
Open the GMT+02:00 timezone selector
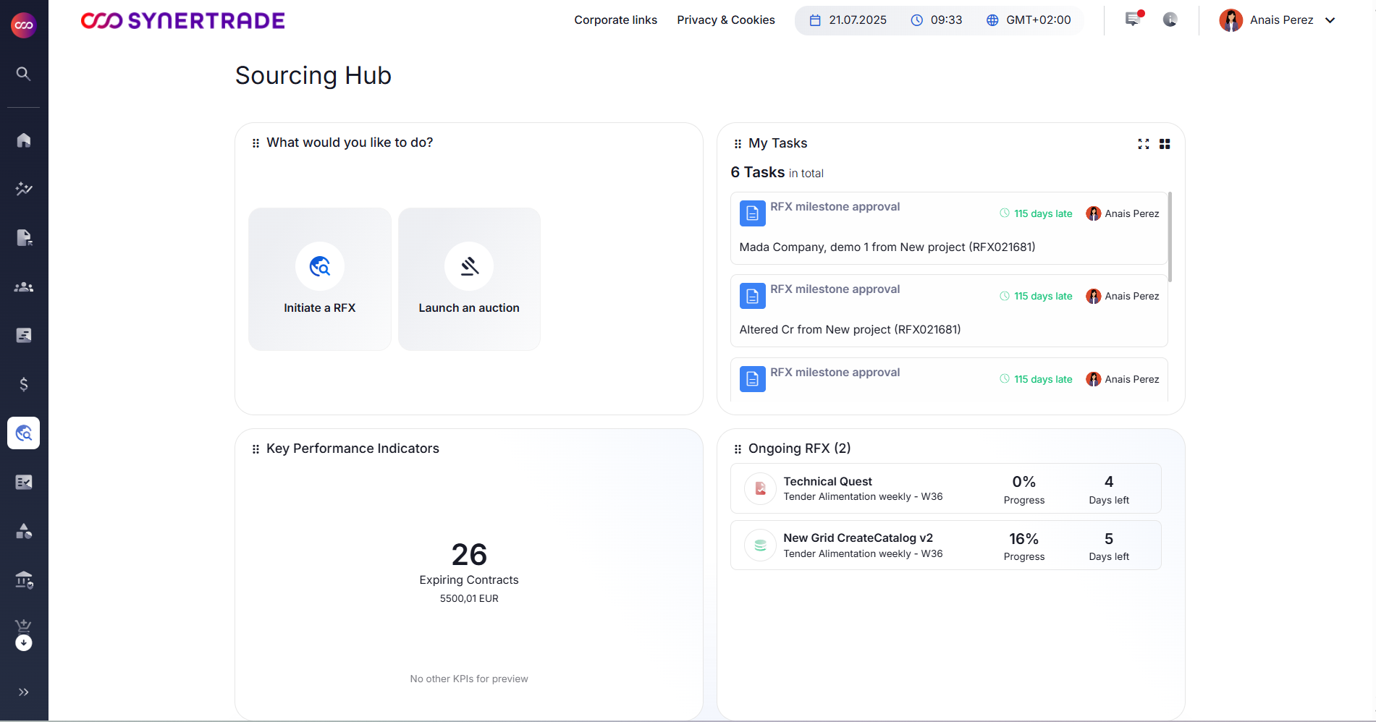click(1029, 20)
